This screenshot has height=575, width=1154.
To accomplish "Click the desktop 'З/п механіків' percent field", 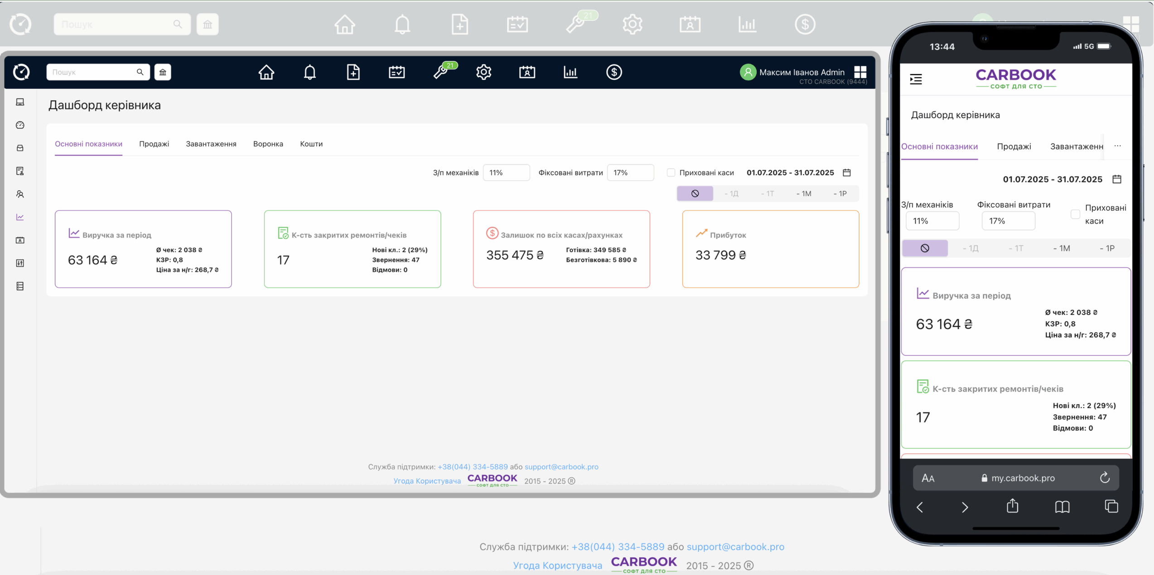I will click(x=506, y=172).
